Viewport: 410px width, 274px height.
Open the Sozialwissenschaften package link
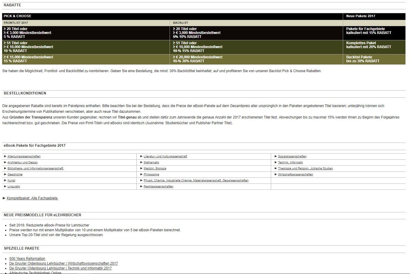pos(292,156)
